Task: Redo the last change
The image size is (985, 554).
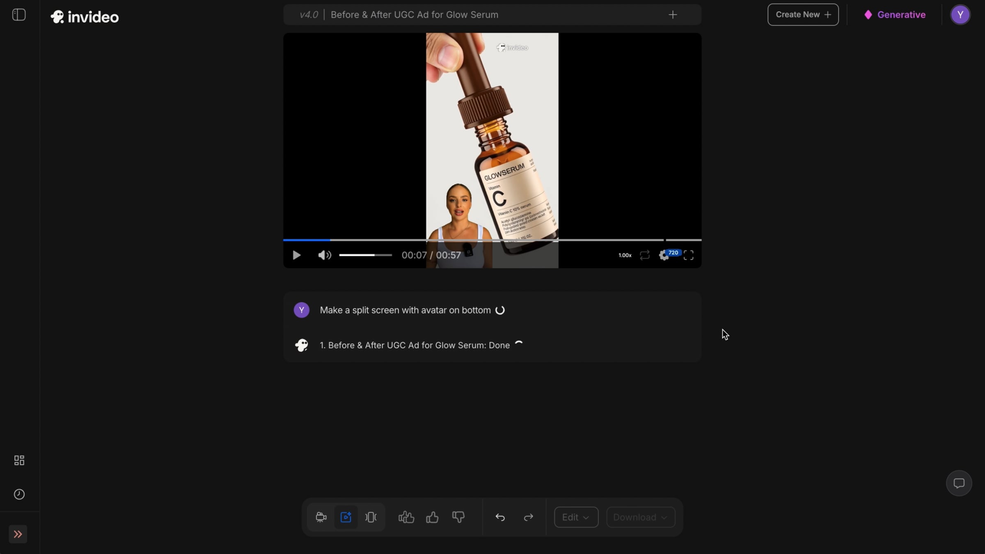Action: pyautogui.click(x=529, y=517)
